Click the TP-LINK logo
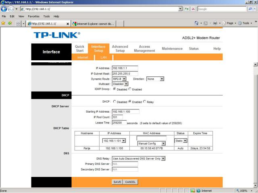This screenshot has width=258, height=193. tap(57, 35)
